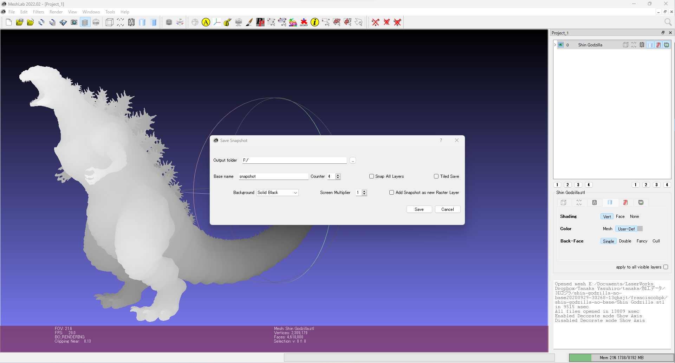This screenshot has width=675, height=363.
Task: Select Fancy Back-Face option
Action: point(642,241)
